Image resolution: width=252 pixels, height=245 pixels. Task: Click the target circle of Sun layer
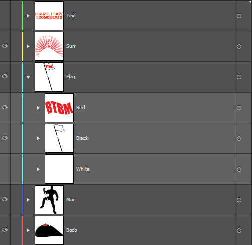pos(239,46)
